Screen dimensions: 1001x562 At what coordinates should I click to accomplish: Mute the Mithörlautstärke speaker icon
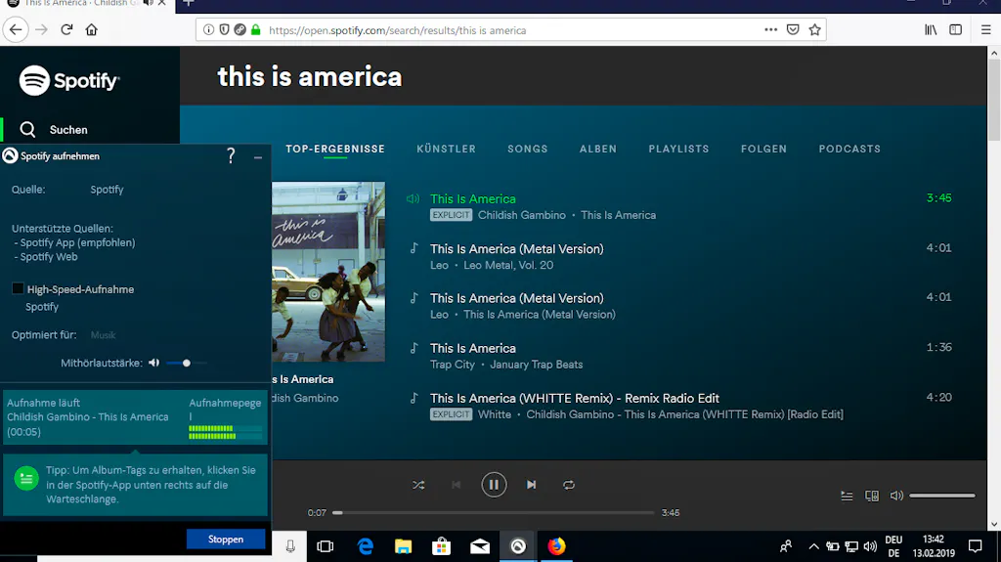(x=153, y=363)
